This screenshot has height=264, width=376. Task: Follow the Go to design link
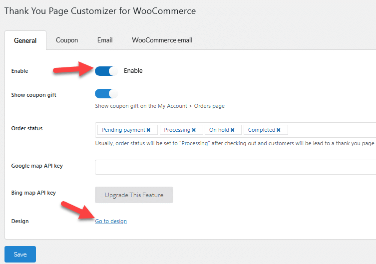point(111,221)
